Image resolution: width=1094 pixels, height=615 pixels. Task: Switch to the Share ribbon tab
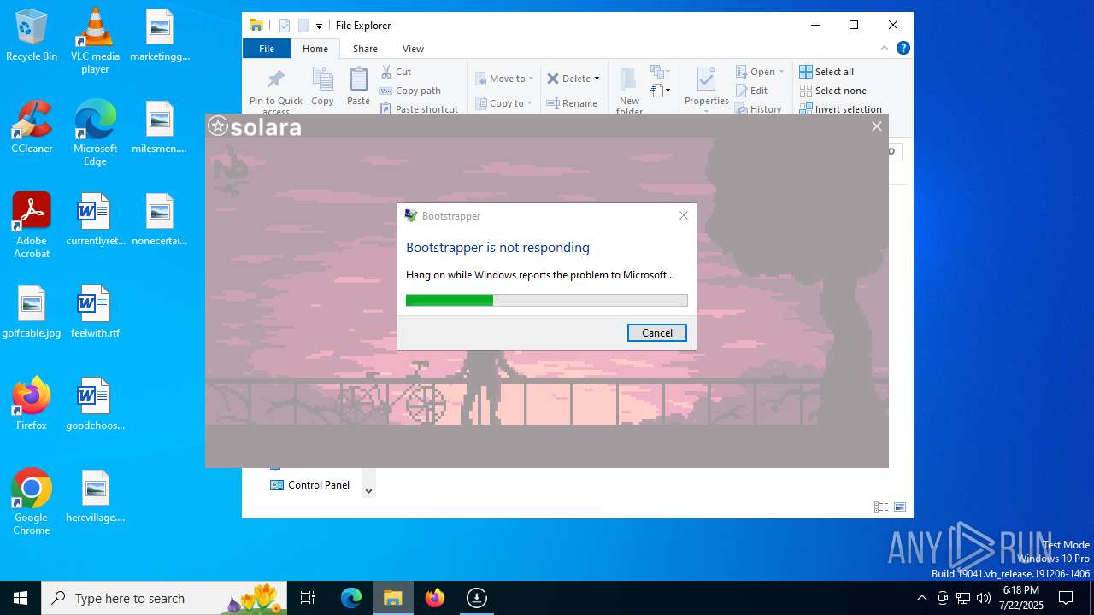365,49
